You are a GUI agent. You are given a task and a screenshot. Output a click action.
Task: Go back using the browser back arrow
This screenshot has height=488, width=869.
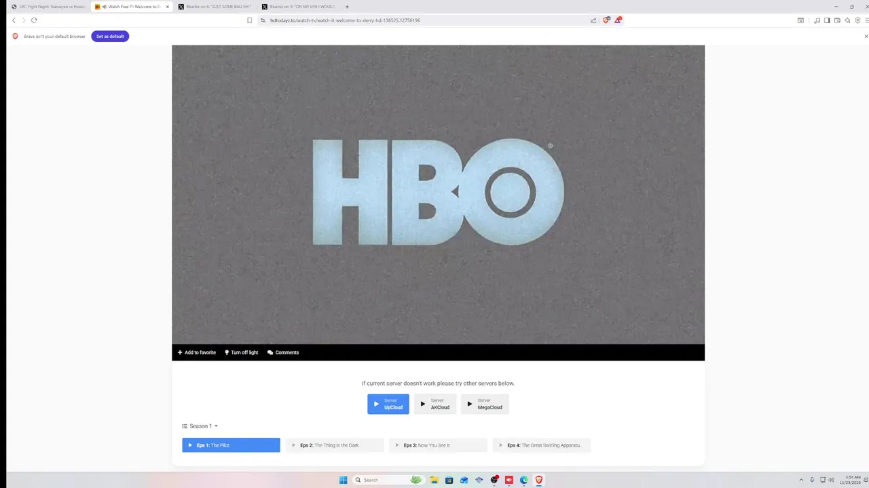(x=14, y=20)
